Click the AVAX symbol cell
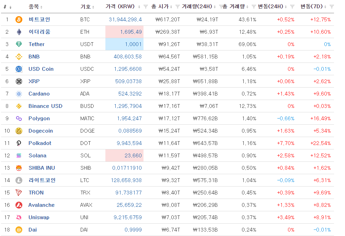This screenshot has height=236, width=345. 86,205
